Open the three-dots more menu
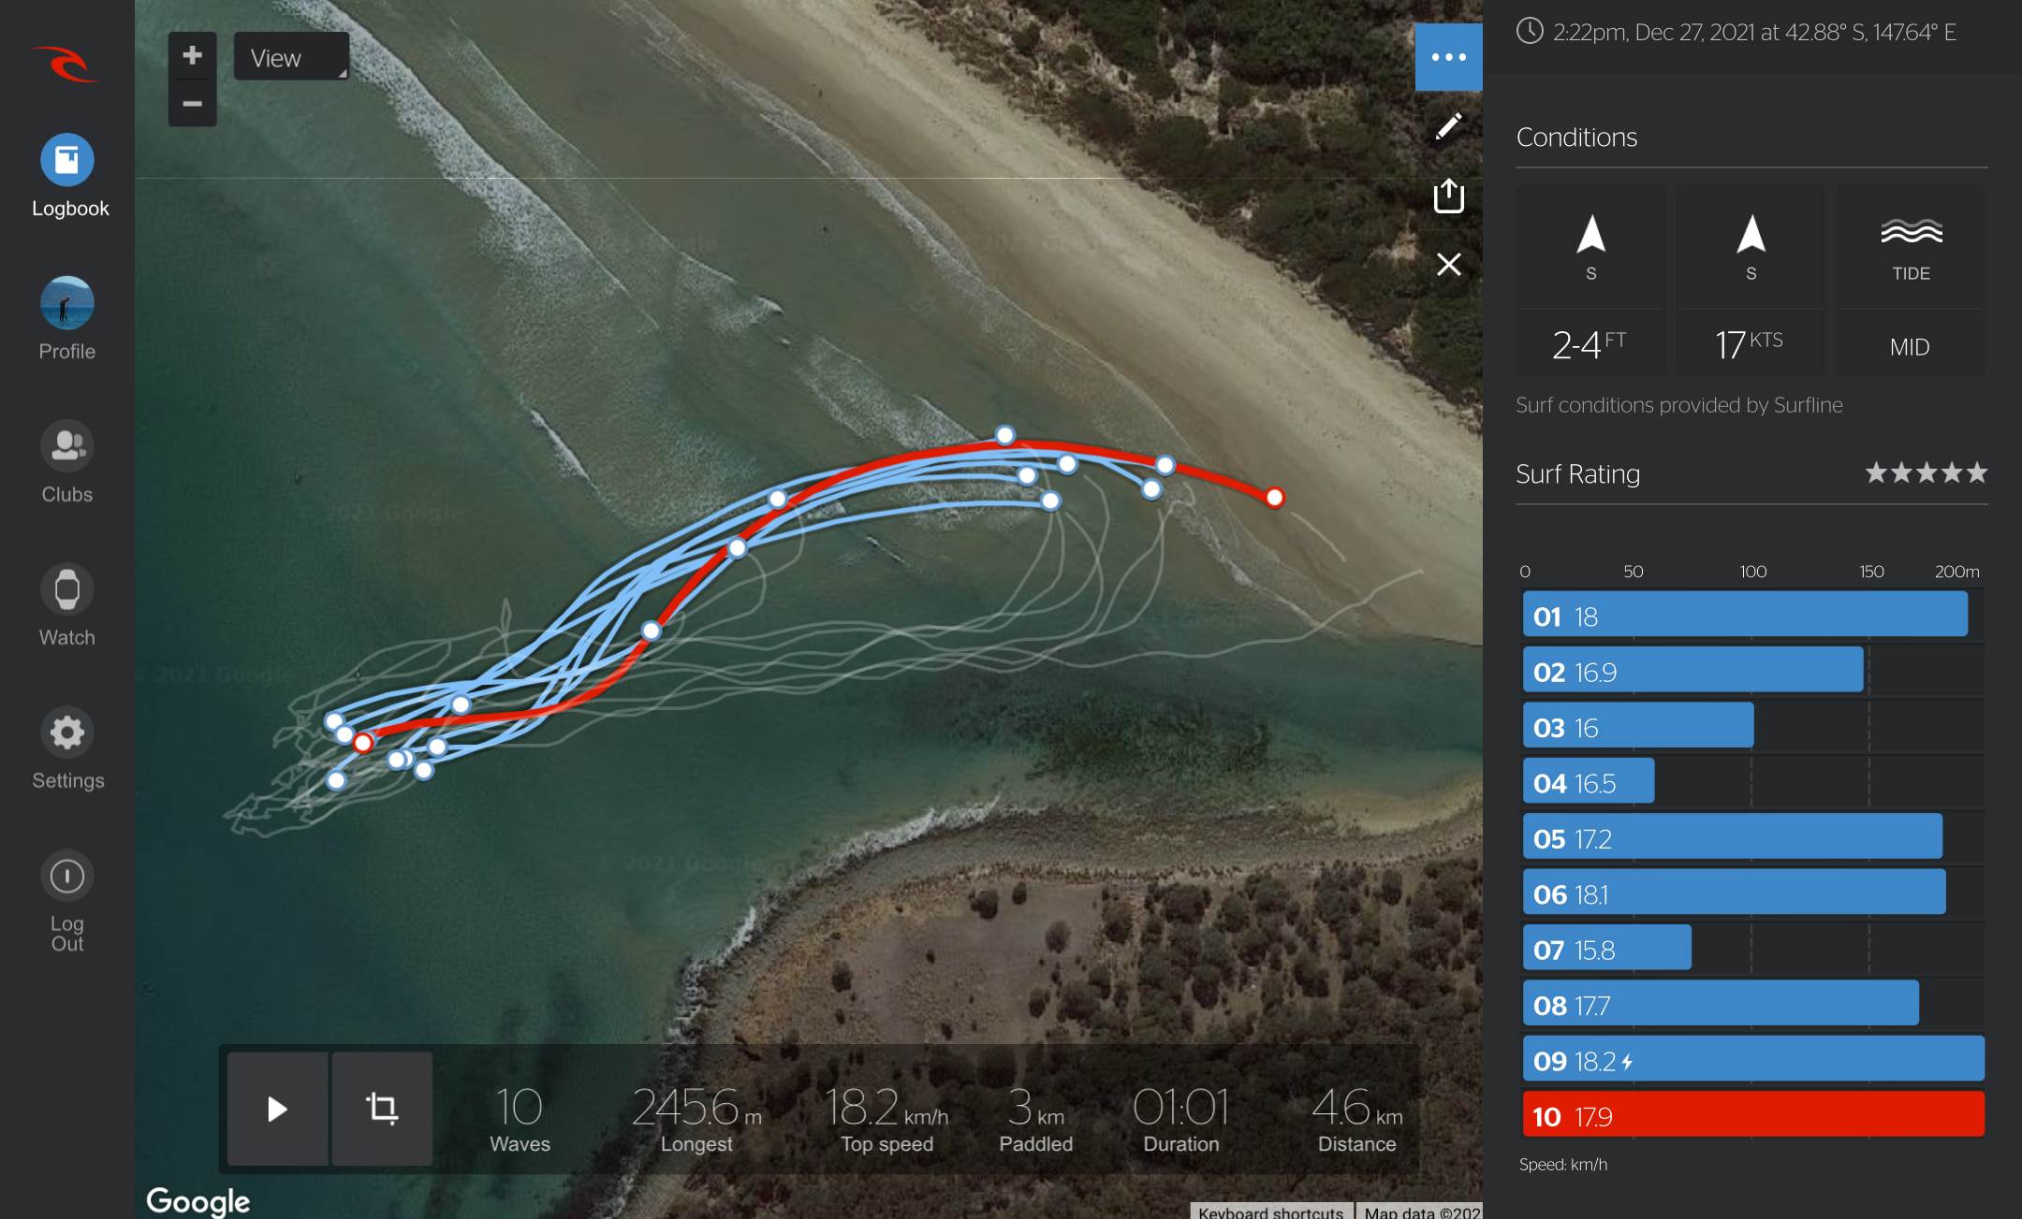The width and height of the screenshot is (2022, 1219). (x=1448, y=57)
